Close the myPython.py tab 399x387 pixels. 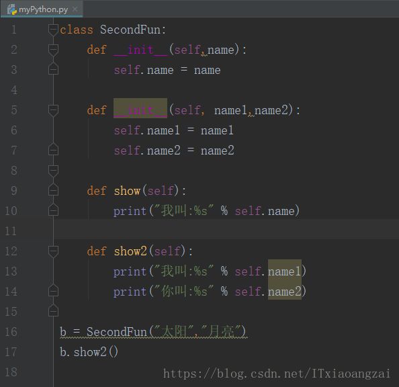(x=75, y=9)
